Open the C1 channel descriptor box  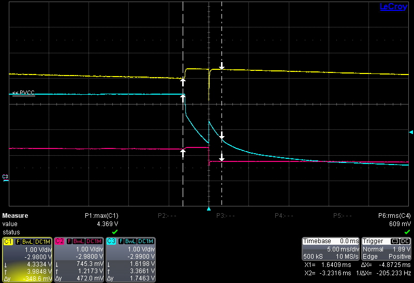(27, 260)
